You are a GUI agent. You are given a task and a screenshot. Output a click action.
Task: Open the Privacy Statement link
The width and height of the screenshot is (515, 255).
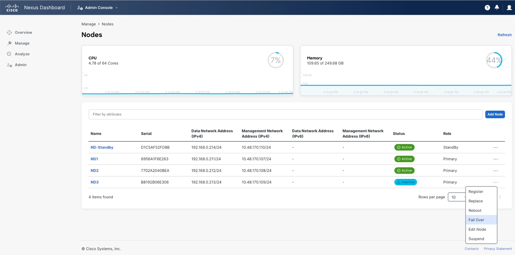(x=498, y=249)
